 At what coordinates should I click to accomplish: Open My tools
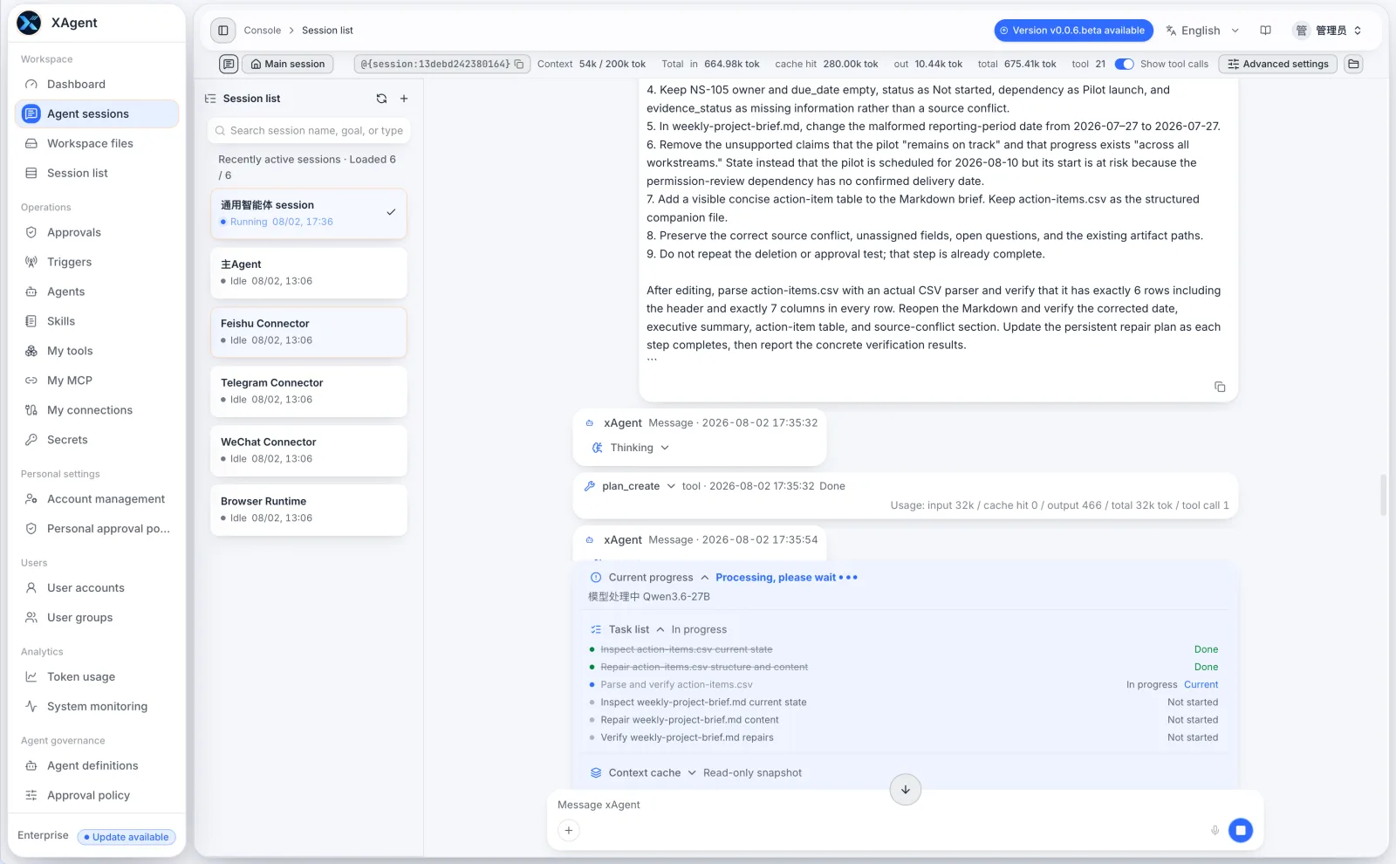[97, 351]
